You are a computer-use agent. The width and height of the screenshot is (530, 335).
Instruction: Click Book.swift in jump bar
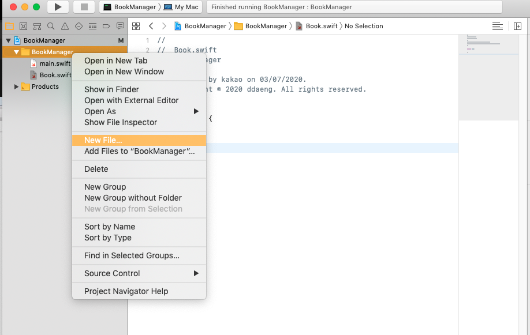(x=317, y=26)
